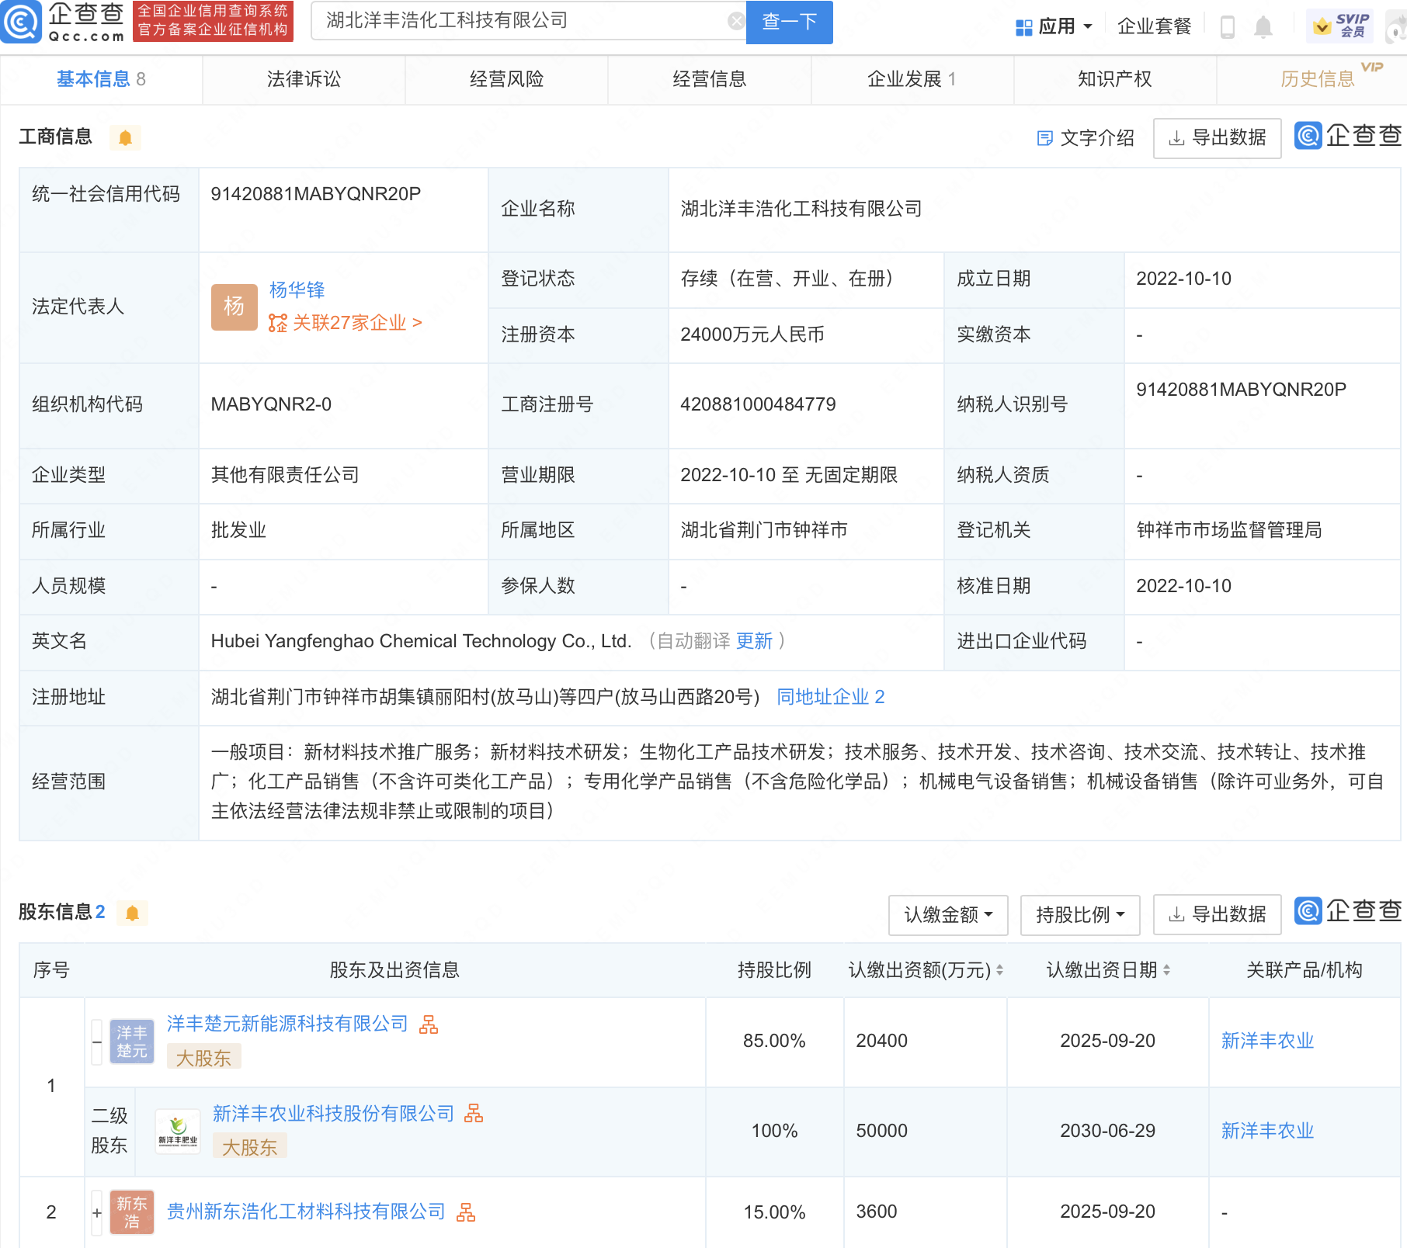Open the 应用 apps dropdown
The height and width of the screenshot is (1248, 1407).
tap(1054, 27)
